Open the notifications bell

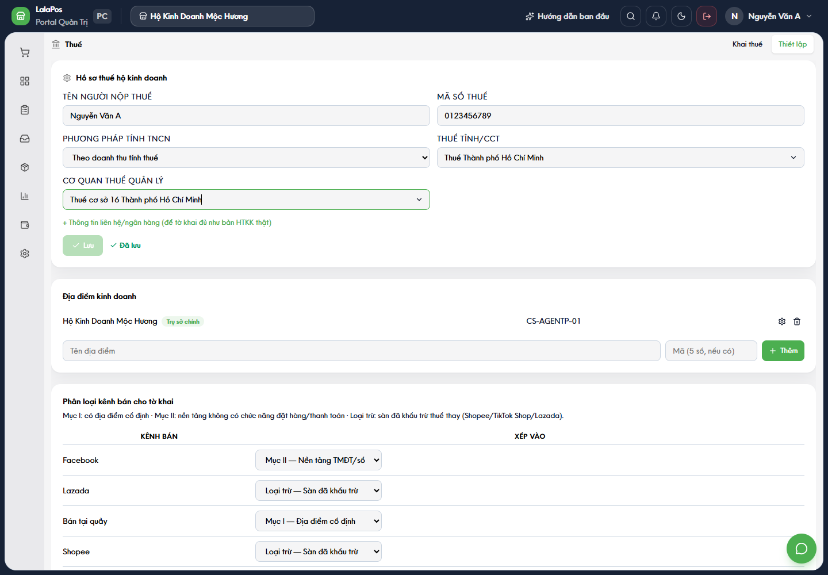click(x=656, y=16)
